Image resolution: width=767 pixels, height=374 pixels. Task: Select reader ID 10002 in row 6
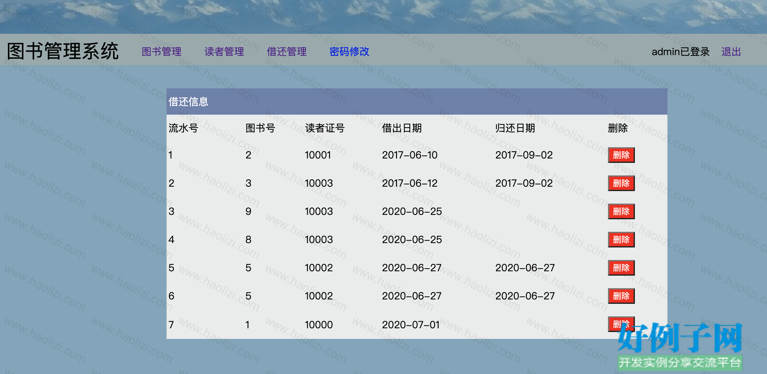(x=319, y=296)
